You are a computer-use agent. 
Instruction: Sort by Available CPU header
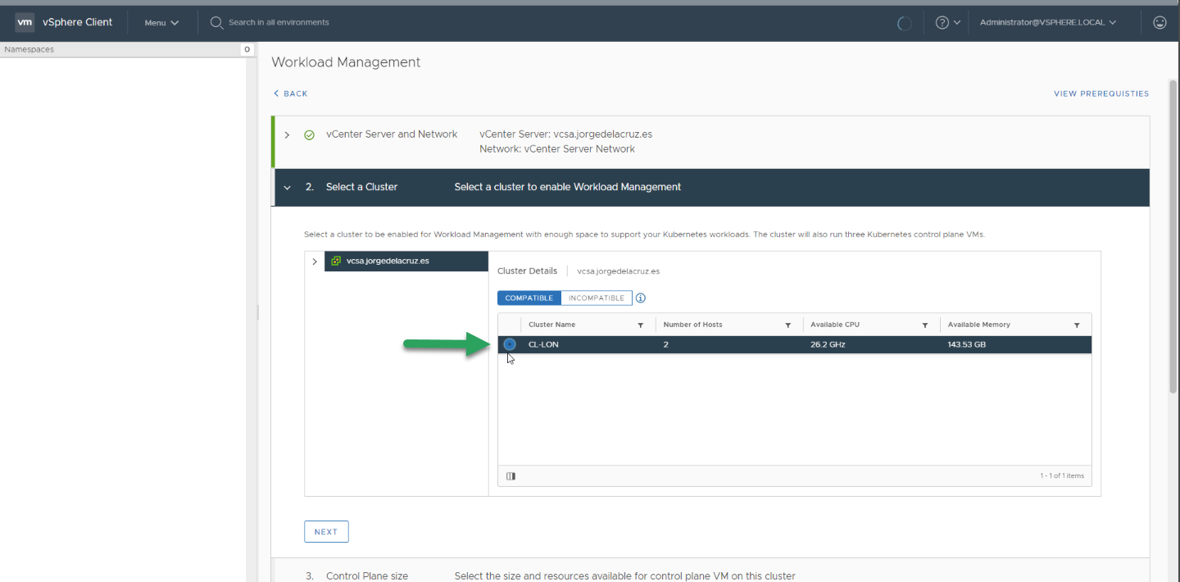(x=834, y=325)
